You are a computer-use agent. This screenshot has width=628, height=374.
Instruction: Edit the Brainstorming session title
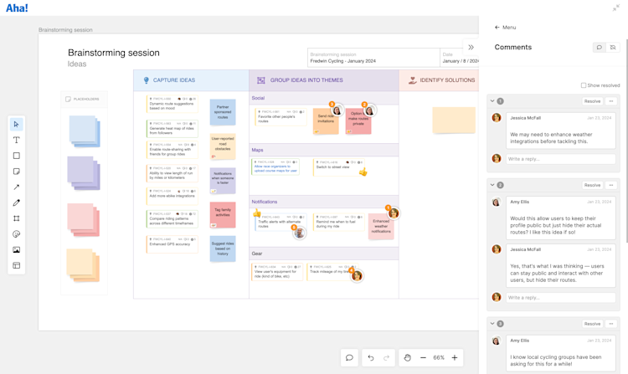[x=114, y=53]
